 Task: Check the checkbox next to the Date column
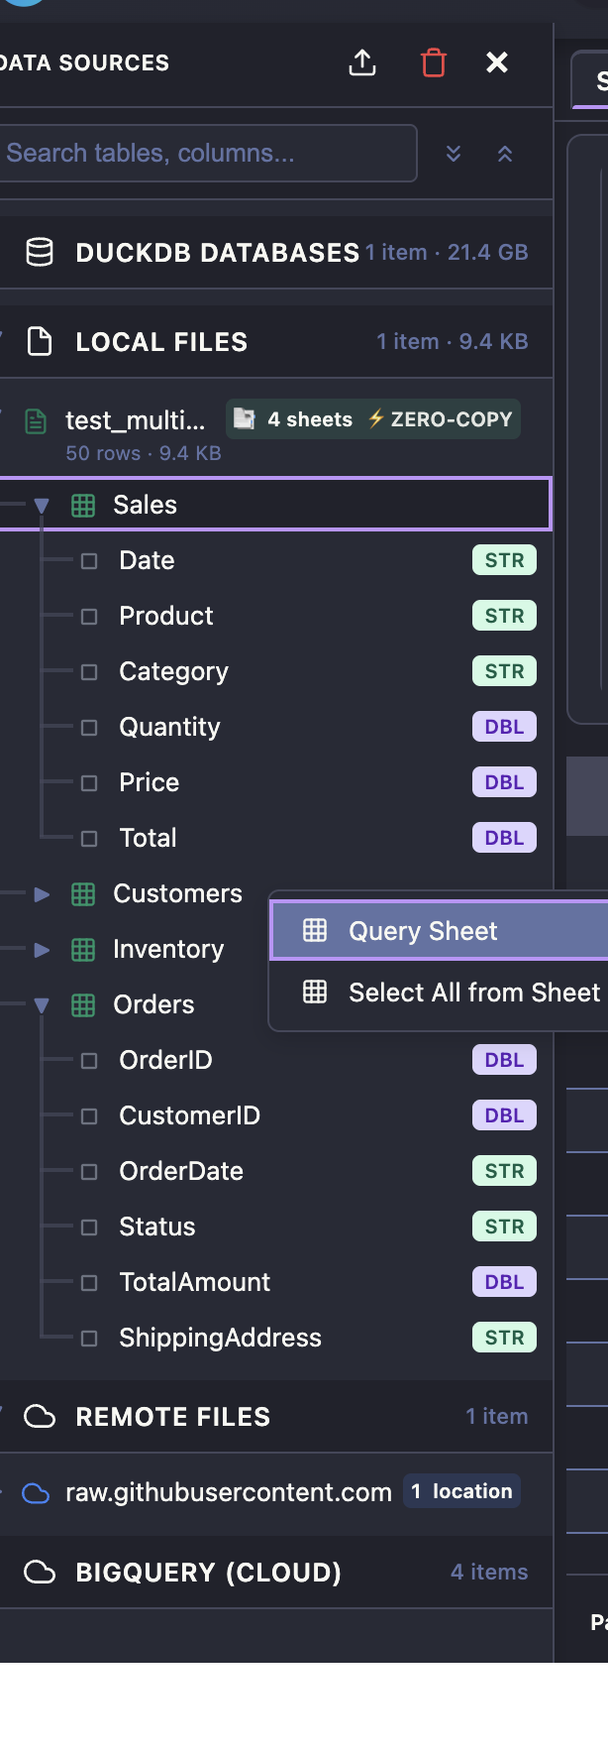87,560
